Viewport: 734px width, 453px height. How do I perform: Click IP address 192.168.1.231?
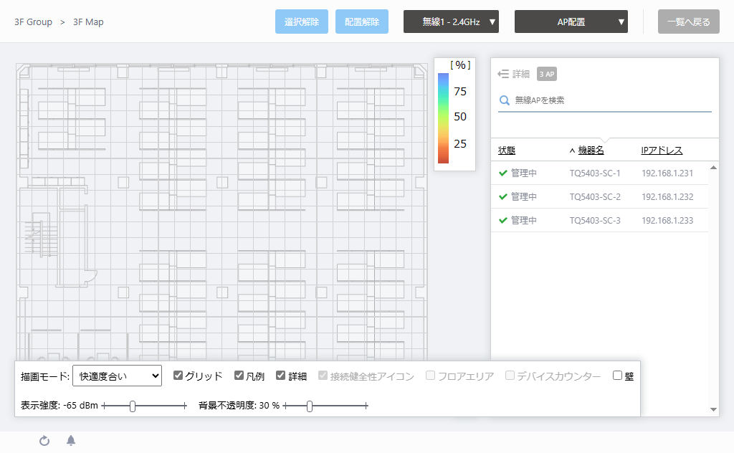(x=667, y=173)
